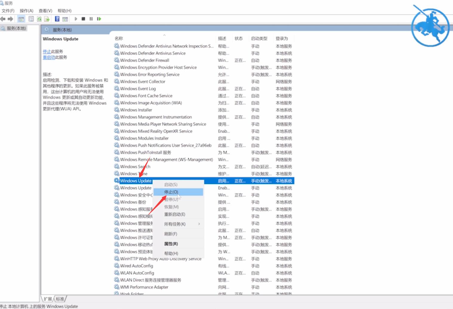Choose 属性(R) in the context menu

click(x=178, y=244)
